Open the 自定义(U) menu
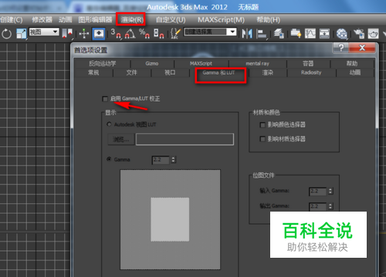The width and height of the screenshot is (386, 277). pyautogui.click(x=171, y=20)
